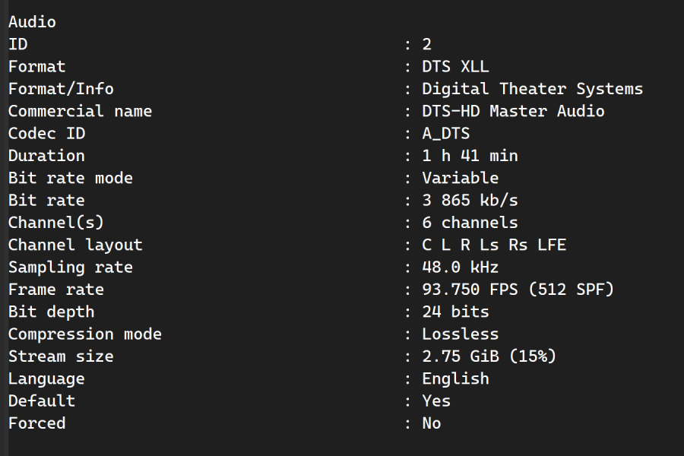Click the "No" value beside Forced
The image size is (684, 456).
tap(431, 423)
